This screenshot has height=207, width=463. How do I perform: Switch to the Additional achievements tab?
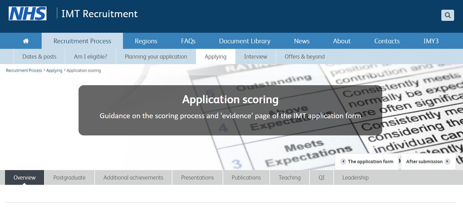pos(133,178)
